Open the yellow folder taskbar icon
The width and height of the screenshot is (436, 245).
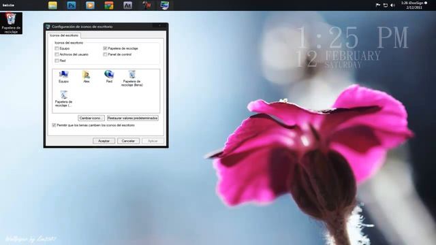click(x=52, y=5)
